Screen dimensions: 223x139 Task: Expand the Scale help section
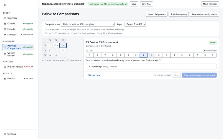(x=151, y=66)
